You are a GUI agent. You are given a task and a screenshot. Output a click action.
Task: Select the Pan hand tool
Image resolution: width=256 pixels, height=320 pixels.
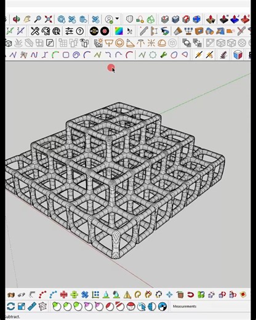point(27,19)
